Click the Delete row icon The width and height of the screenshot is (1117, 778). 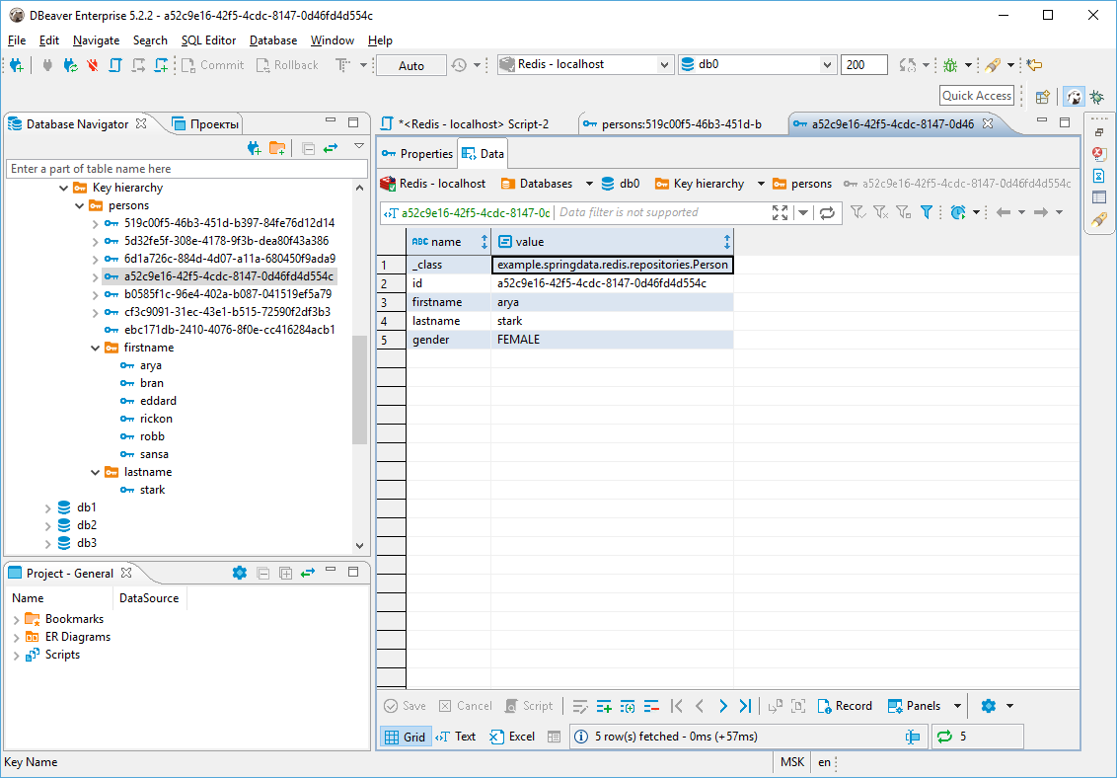click(651, 706)
